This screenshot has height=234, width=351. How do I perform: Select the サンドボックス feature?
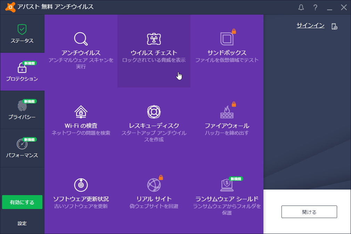(x=227, y=52)
